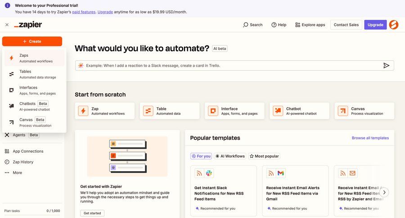405x218 pixels.
Task: Click the Table card icon
Action: click(148, 111)
